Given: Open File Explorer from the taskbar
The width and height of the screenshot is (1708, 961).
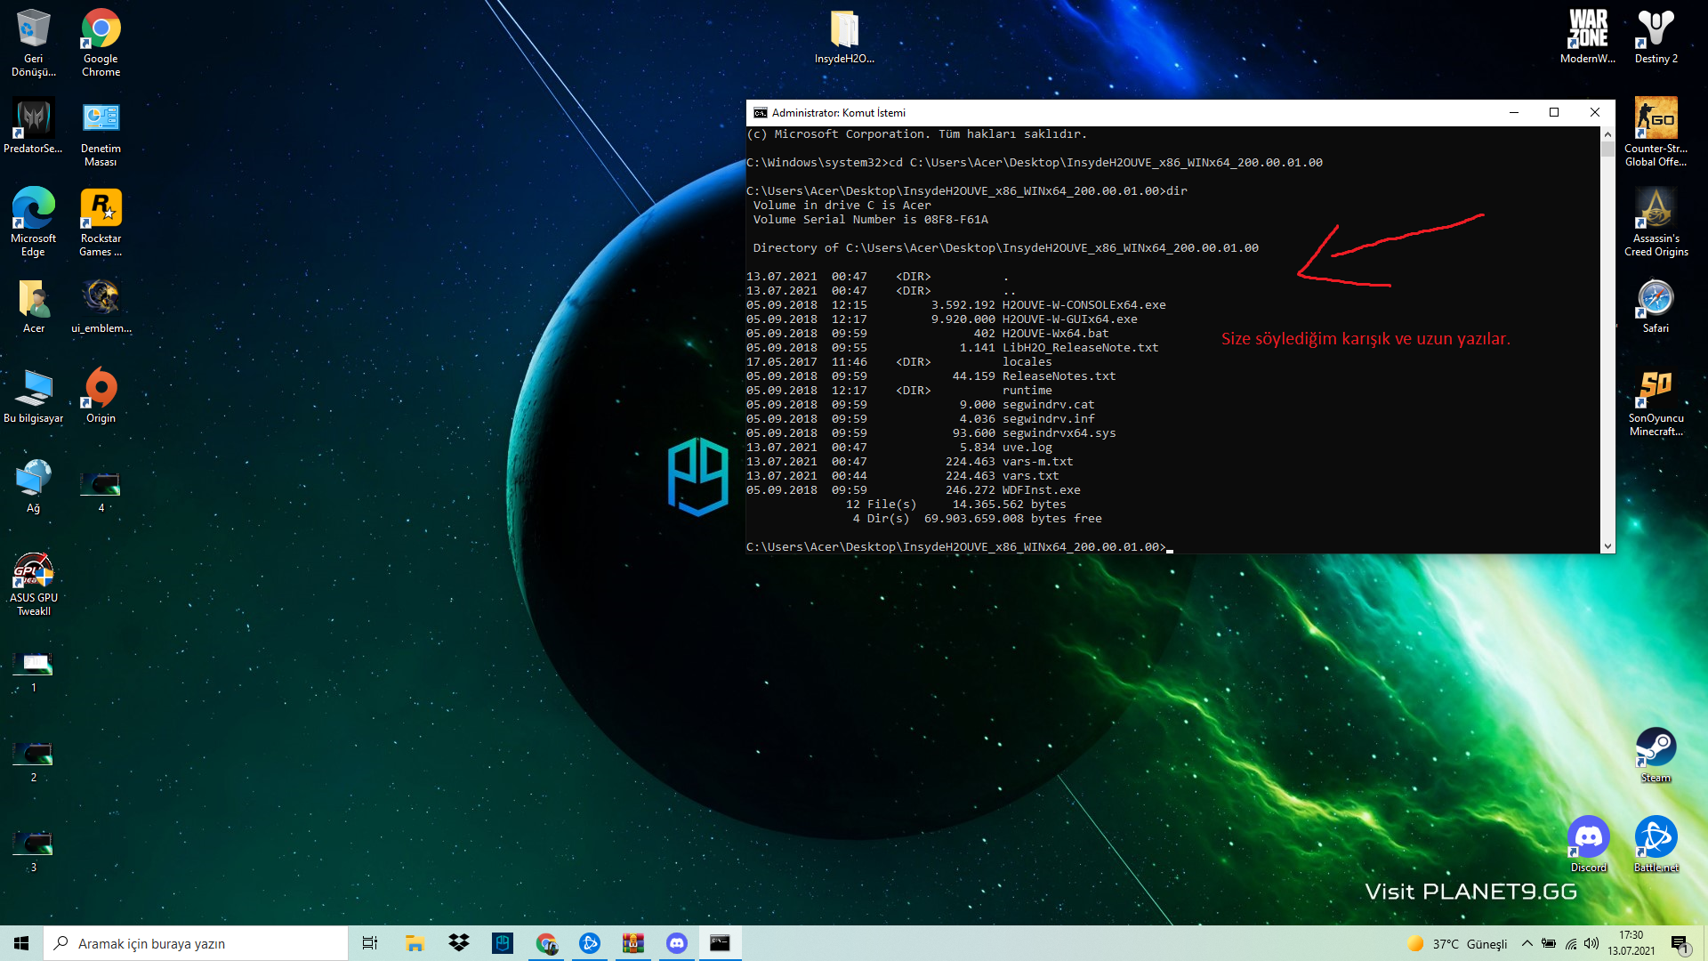Looking at the screenshot, I should pos(415,943).
